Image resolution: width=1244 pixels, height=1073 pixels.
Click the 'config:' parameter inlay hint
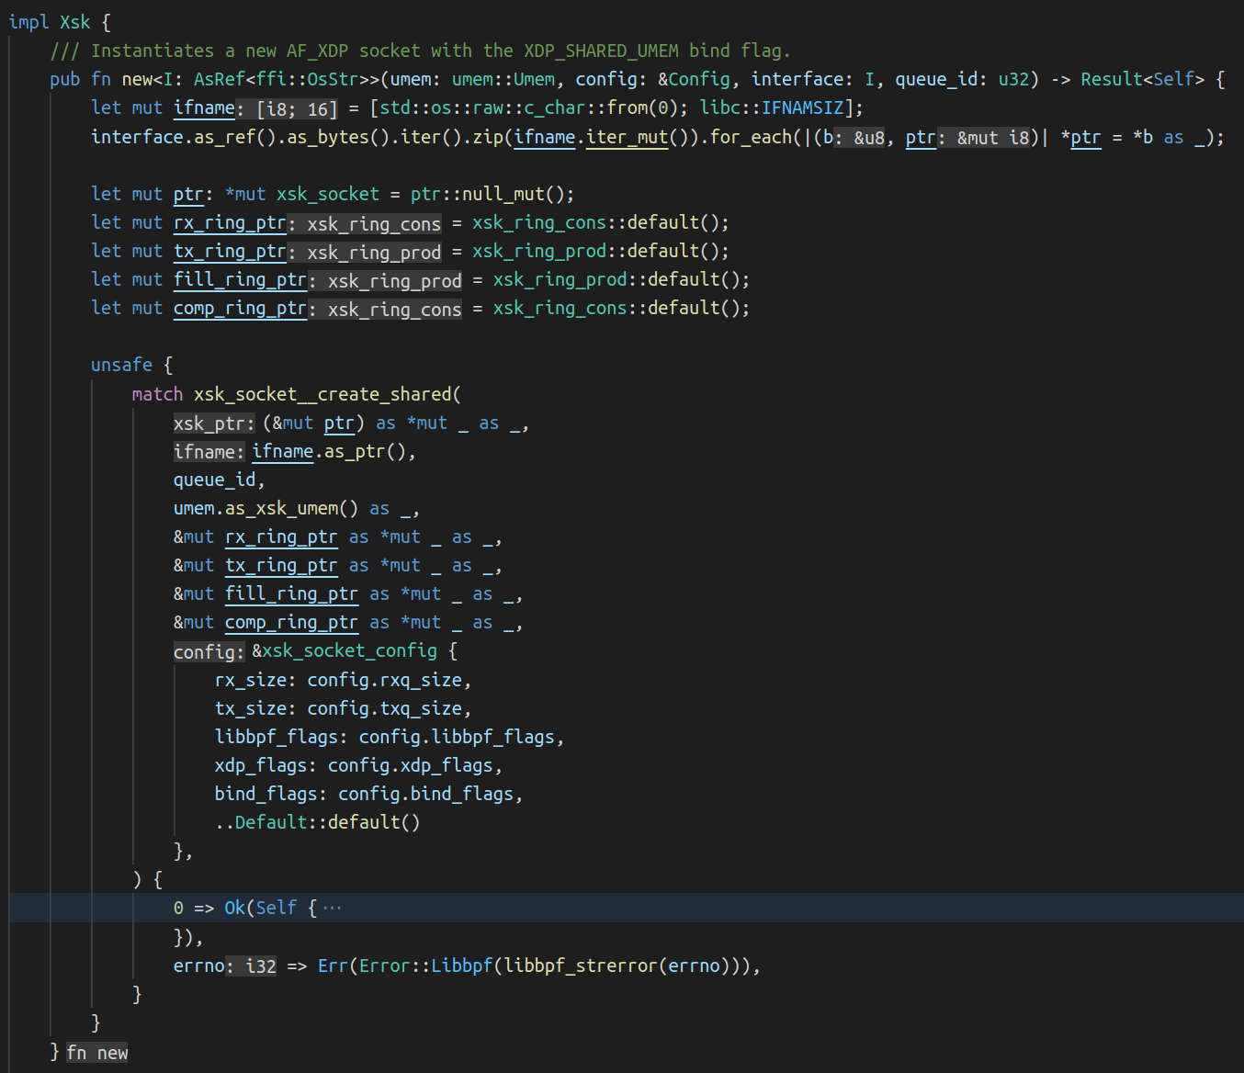coord(209,651)
